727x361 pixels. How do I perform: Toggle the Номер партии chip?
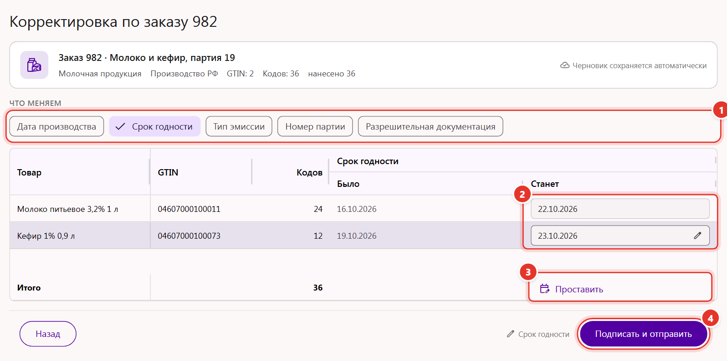(315, 126)
